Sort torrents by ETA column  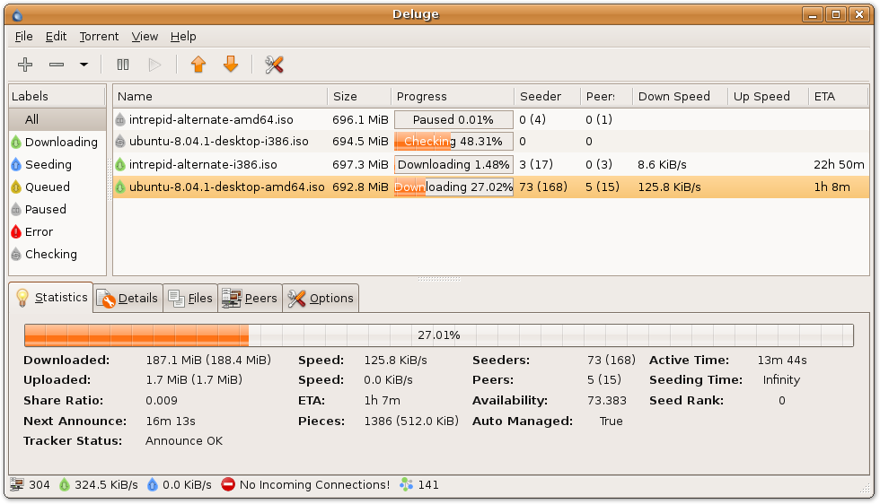point(839,97)
